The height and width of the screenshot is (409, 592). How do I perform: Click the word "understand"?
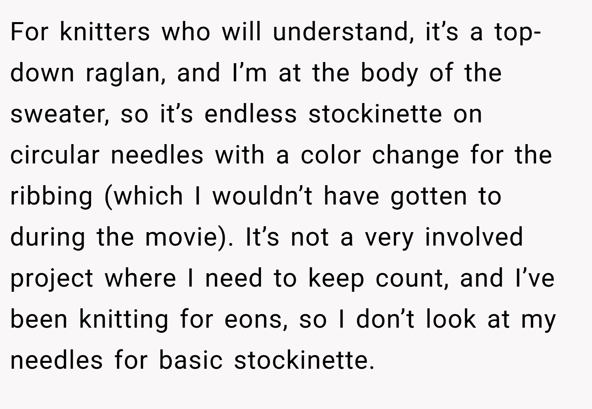point(341,32)
